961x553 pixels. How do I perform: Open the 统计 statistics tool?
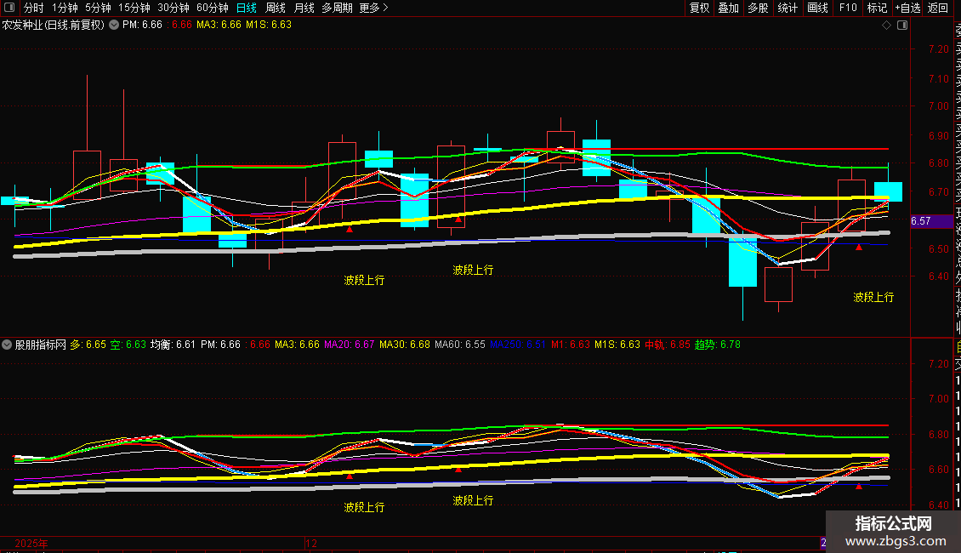tap(788, 8)
